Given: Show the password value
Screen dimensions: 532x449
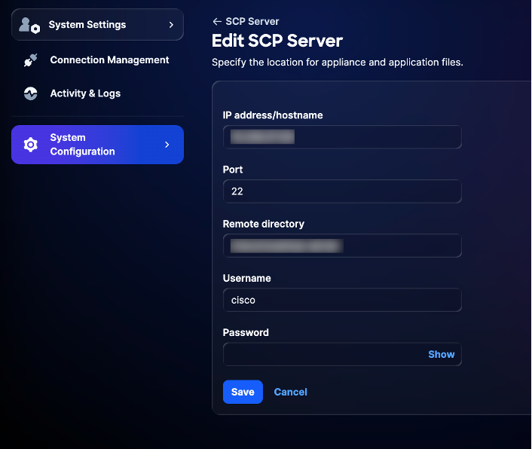Looking at the screenshot, I should tap(441, 354).
